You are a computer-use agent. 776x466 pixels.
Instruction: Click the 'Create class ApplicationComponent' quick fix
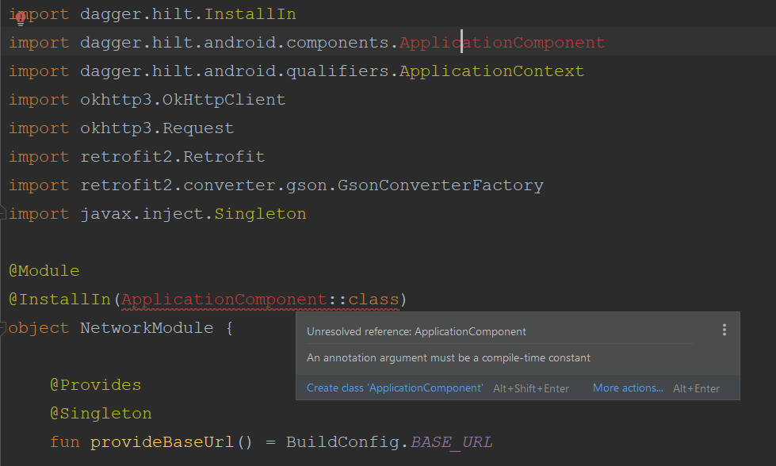tap(394, 388)
